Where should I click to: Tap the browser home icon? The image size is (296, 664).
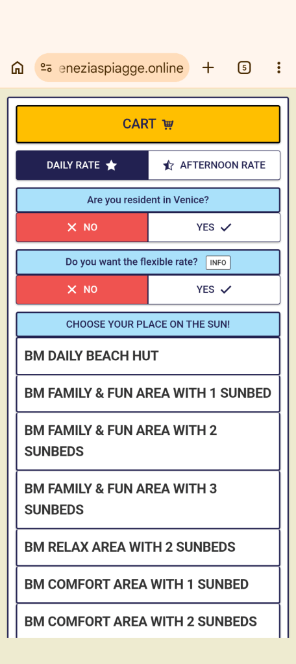click(x=18, y=68)
